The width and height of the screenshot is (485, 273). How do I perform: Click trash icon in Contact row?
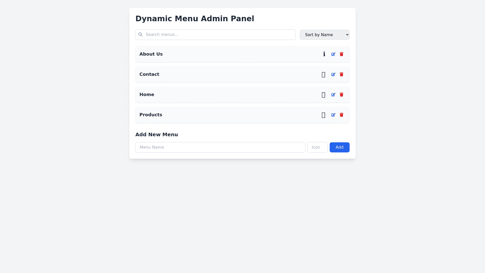[x=342, y=74]
